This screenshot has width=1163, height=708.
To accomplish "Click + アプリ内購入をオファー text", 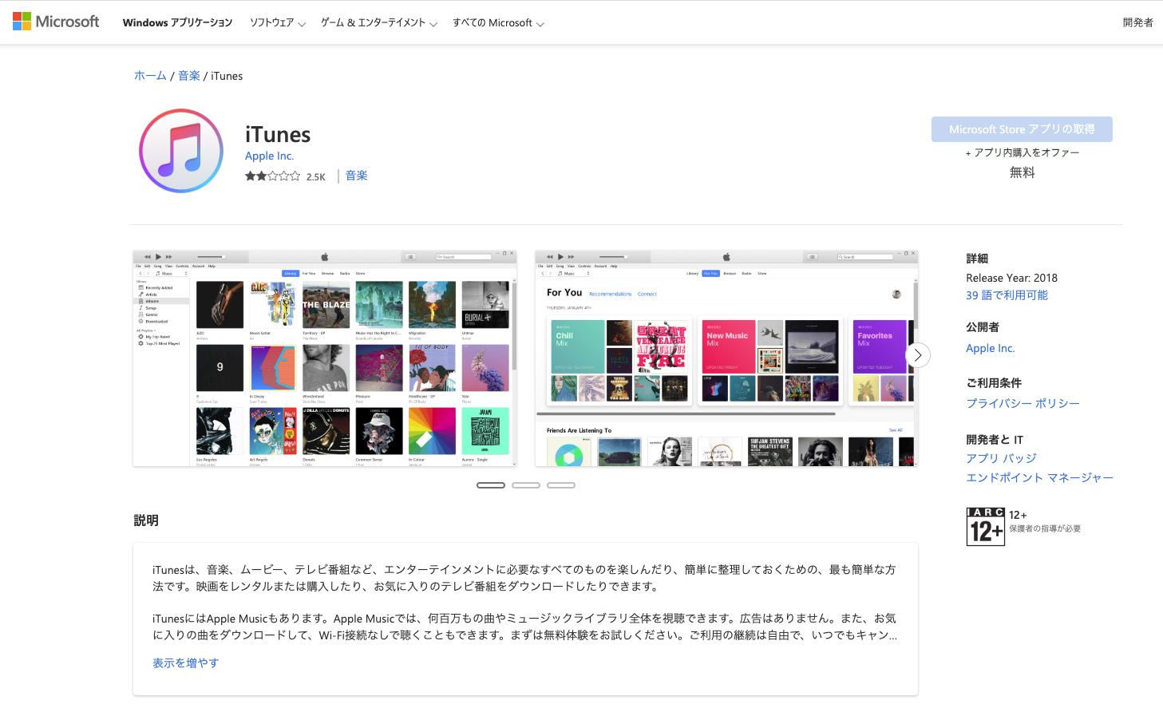I will (x=1022, y=152).
